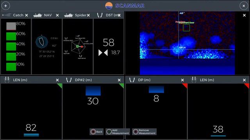
Task: Click the spread value 18.7
Action: (116, 52)
